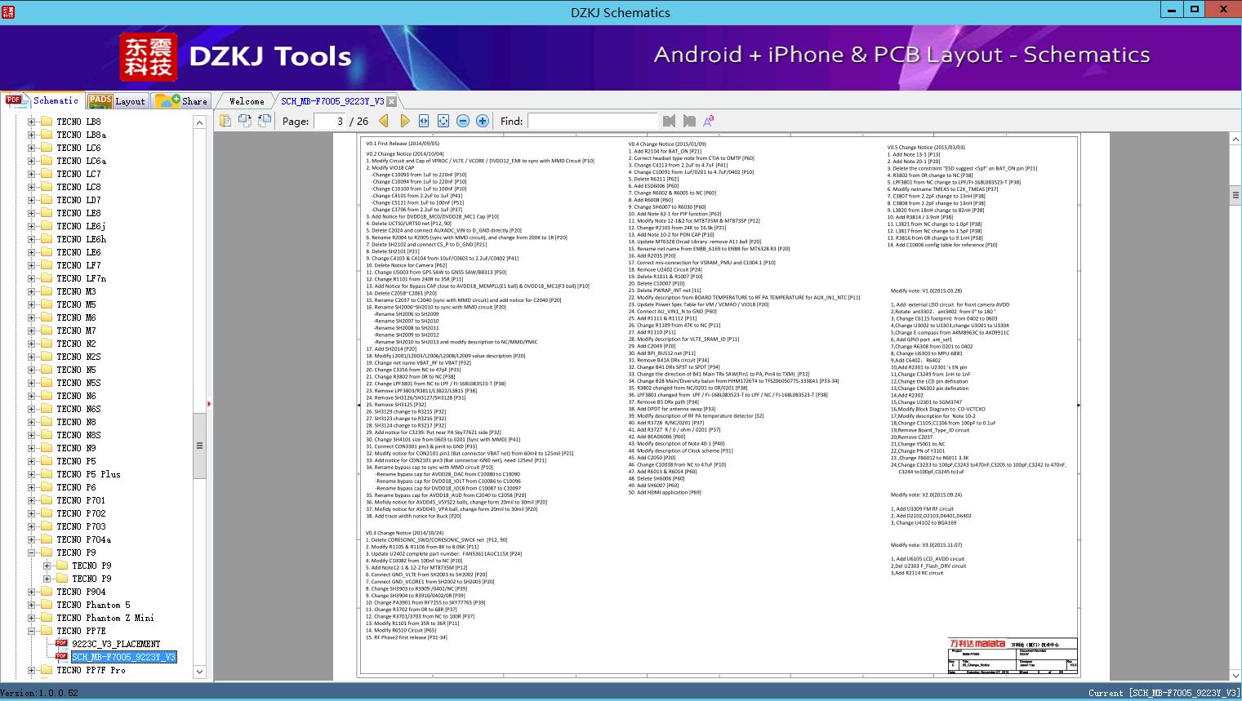Select TECNO N9 tree item
The height and width of the screenshot is (701, 1242).
tap(77, 448)
